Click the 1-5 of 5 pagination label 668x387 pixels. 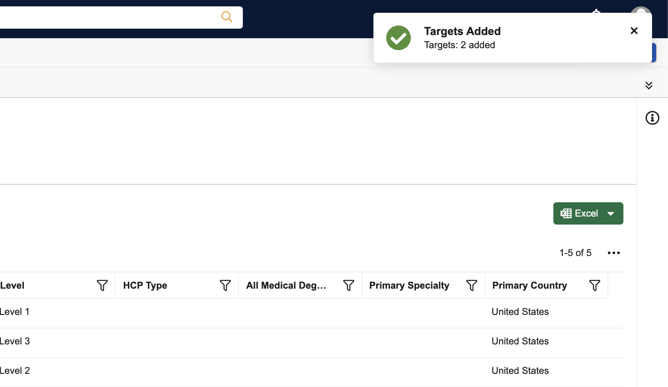tap(575, 253)
